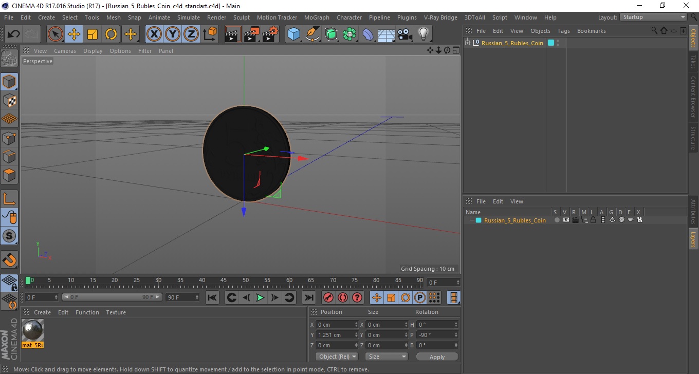The width and height of the screenshot is (699, 374).
Task: Open the Simulate menu
Action: pyautogui.click(x=189, y=17)
